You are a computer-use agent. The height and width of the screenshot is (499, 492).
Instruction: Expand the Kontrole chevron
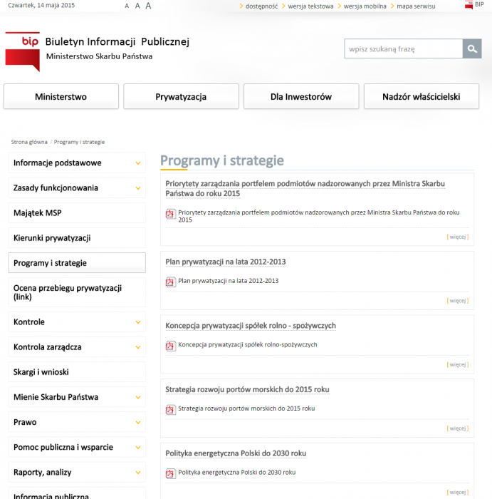(138, 322)
